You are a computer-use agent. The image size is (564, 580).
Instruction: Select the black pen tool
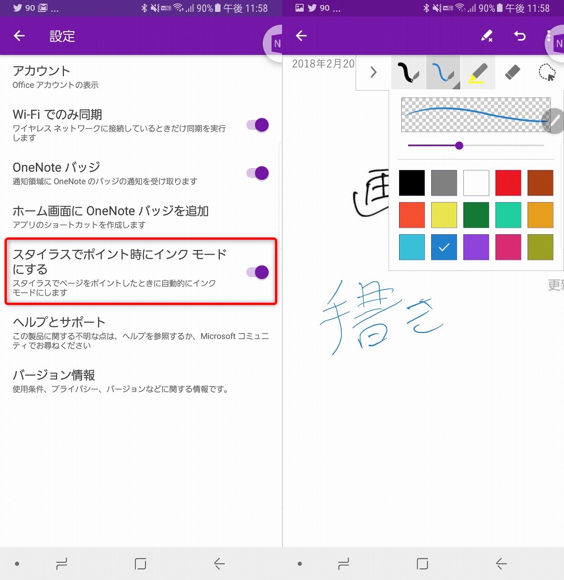(409, 72)
